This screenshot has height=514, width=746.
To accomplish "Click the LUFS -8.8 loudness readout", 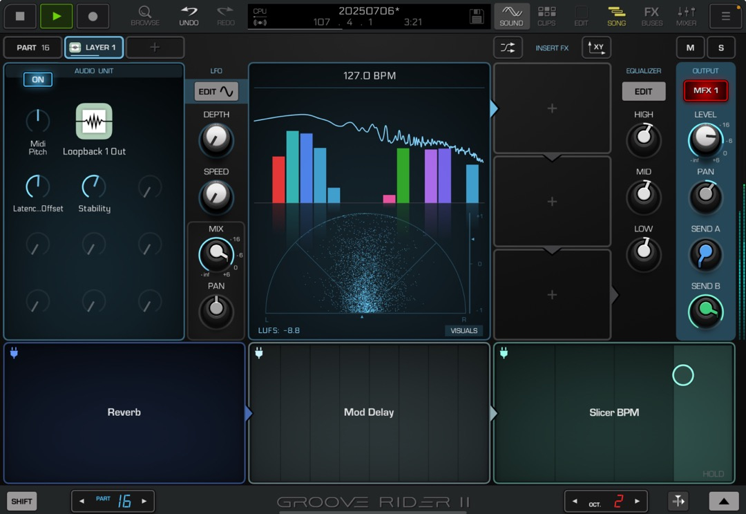I will tap(279, 330).
